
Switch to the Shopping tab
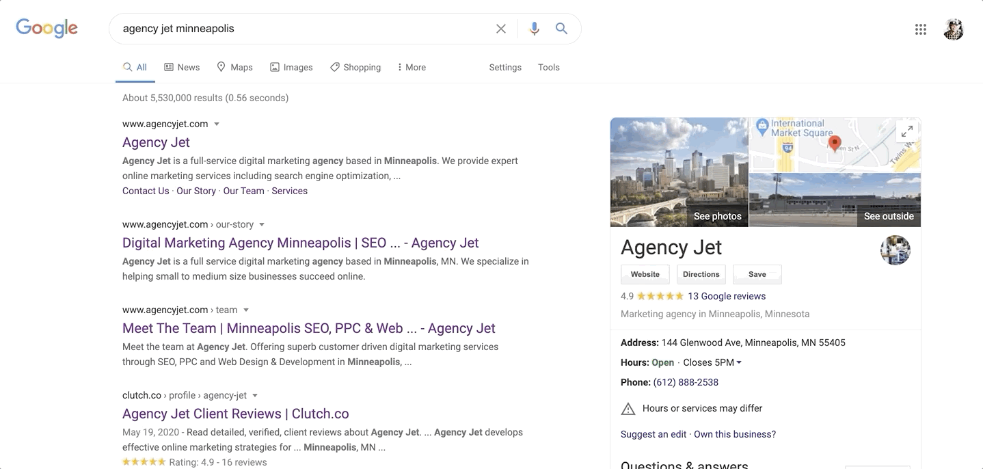pyautogui.click(x=355, y=67)
